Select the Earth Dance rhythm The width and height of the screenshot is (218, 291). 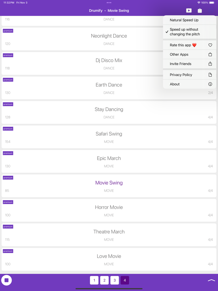(109, 88)
